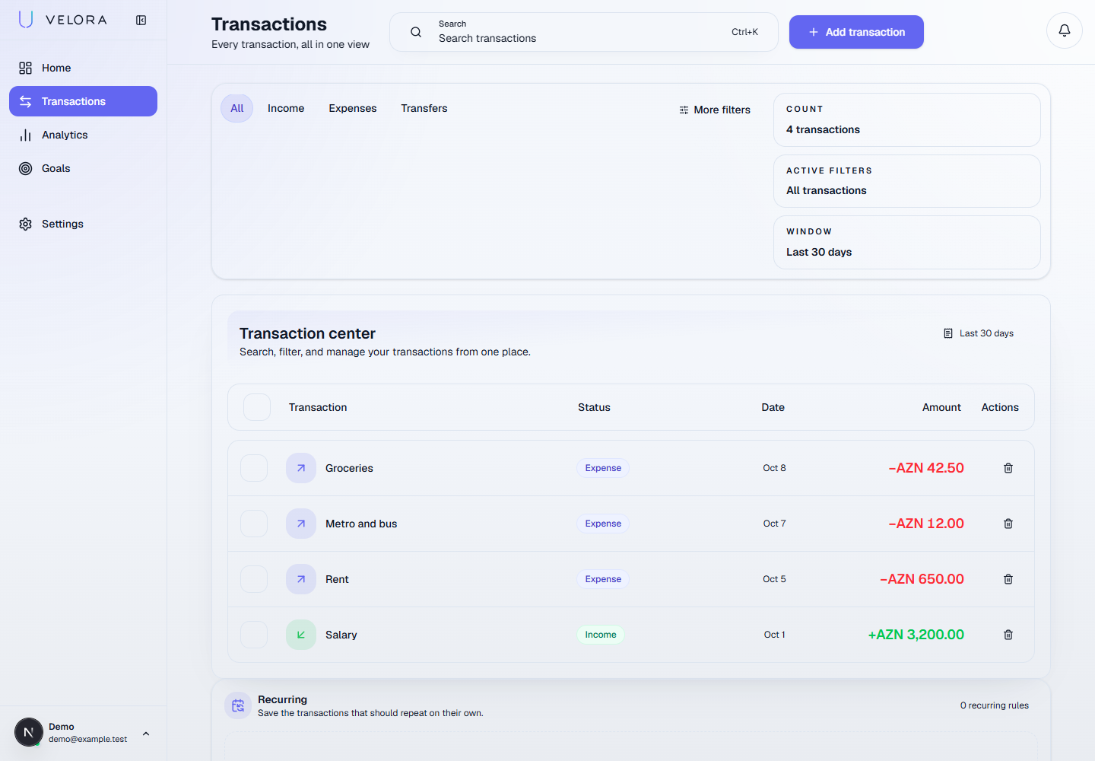Delete the Groceries transaction

(1008, 468)
